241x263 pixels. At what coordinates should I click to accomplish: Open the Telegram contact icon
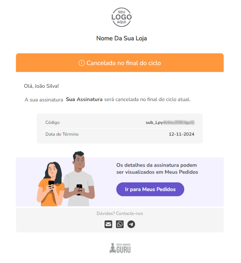click(x=131, y=224)
